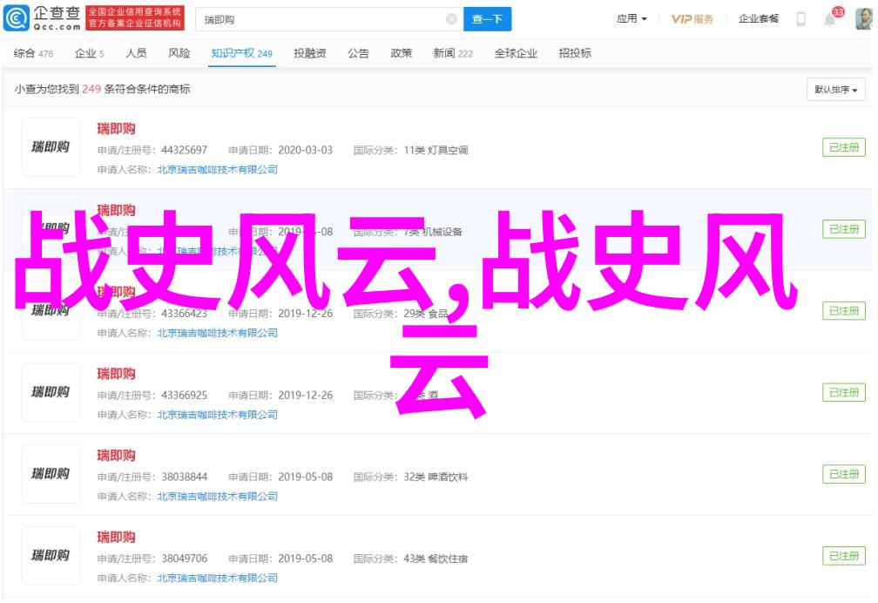Switch to the 政策 tab
Viewport: 878px width, 603px height.
click(x=402, y=53)
